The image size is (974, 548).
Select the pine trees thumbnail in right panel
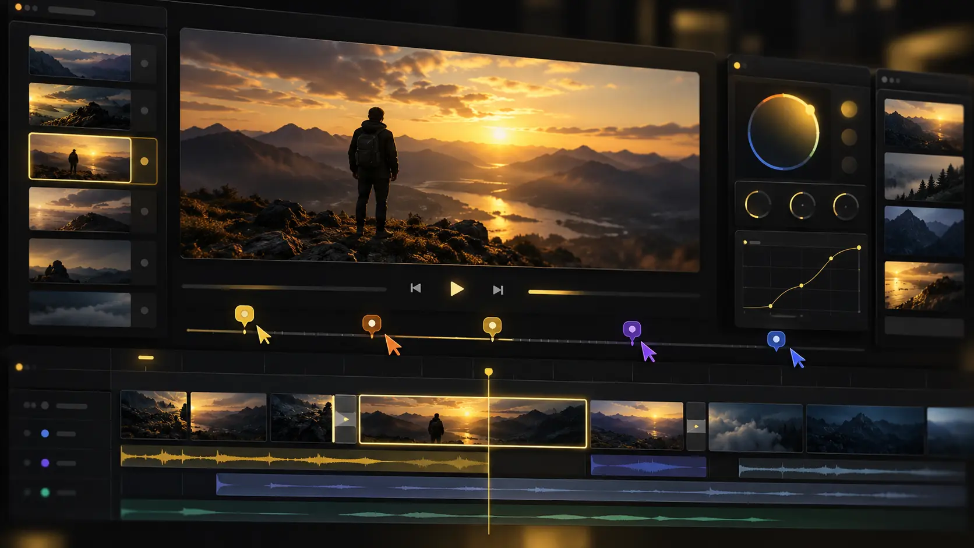pyautogui.click(x=924, y=176)
